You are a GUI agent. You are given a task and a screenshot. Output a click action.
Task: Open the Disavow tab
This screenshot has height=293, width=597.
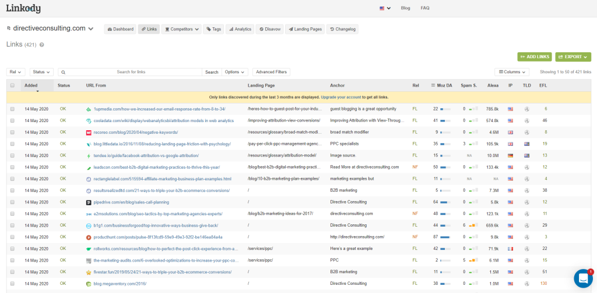click(270, 29)
